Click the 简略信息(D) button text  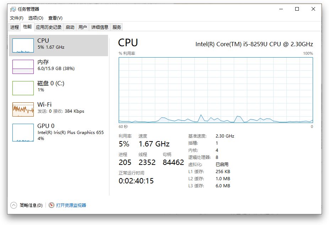(x=31, y=205)
